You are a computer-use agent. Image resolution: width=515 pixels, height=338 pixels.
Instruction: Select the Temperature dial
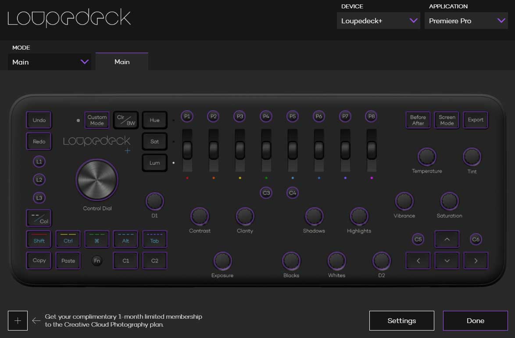426,157
